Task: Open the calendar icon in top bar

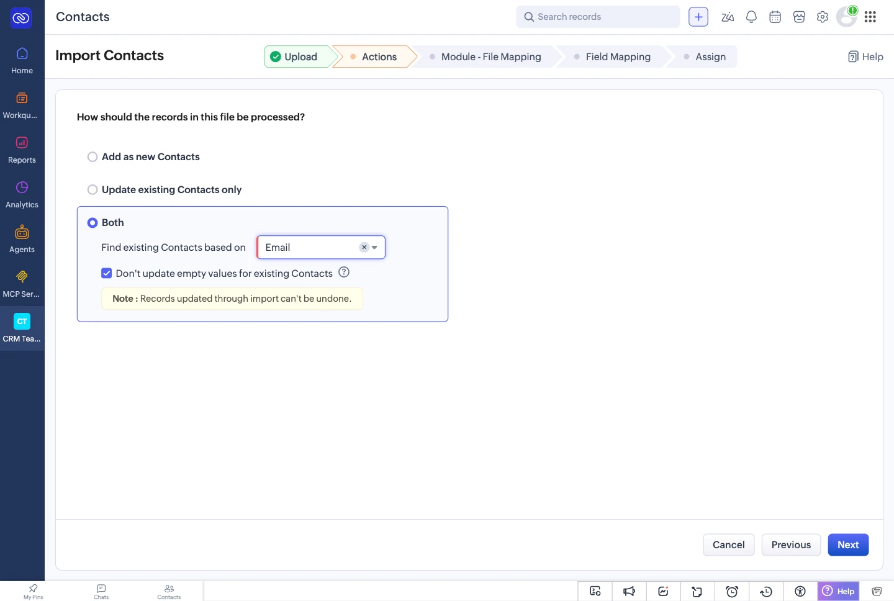Action: (775, 17)
